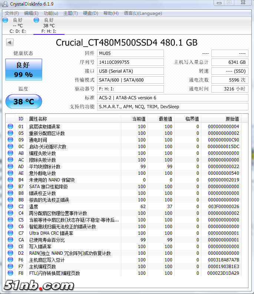Click status orb for attribute 01 read error rate
Image resolution: width=254 pixels, height=294 pixels.
(11, 127)
